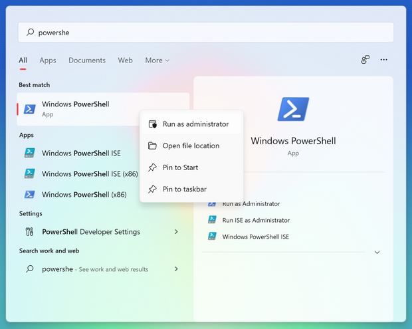Expand the preview pane actions chevron

pyautogui.click(x=377, y=253)
